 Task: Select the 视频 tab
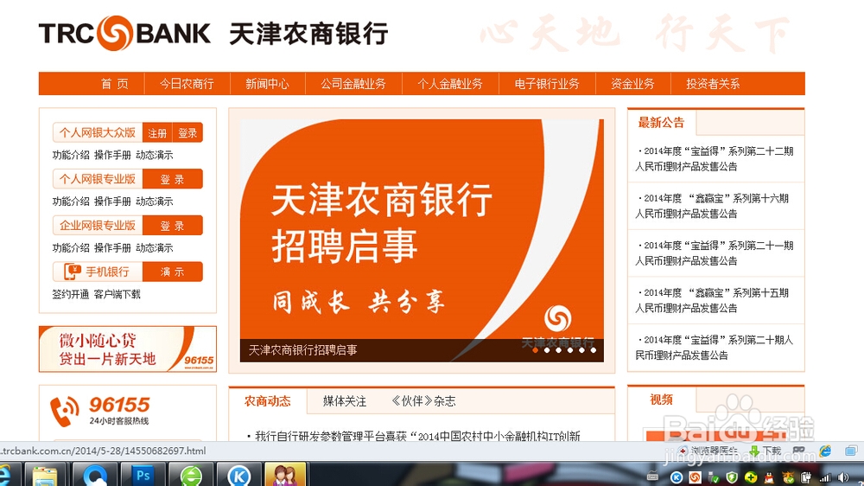tap(661, 400)
